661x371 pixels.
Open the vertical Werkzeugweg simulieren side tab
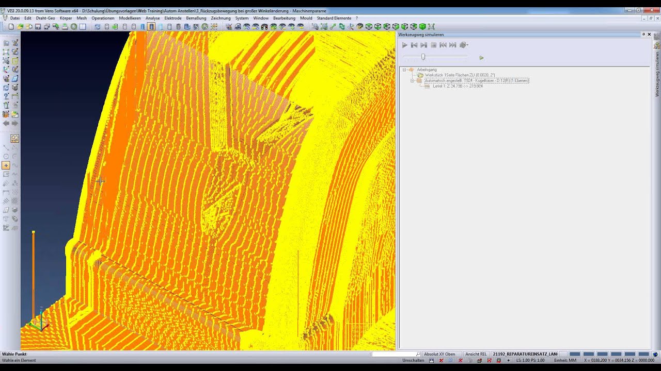[657, 74]
